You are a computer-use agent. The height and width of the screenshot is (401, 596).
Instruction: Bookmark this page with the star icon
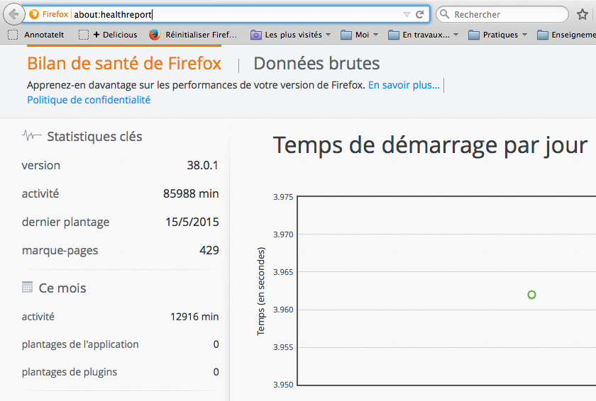tap(583, 14)
